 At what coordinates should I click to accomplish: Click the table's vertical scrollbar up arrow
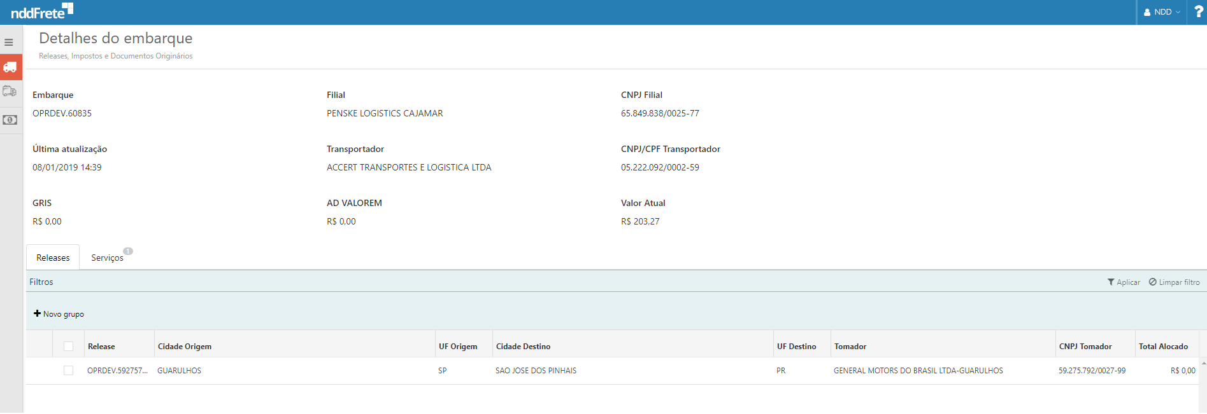[1203, 363]
